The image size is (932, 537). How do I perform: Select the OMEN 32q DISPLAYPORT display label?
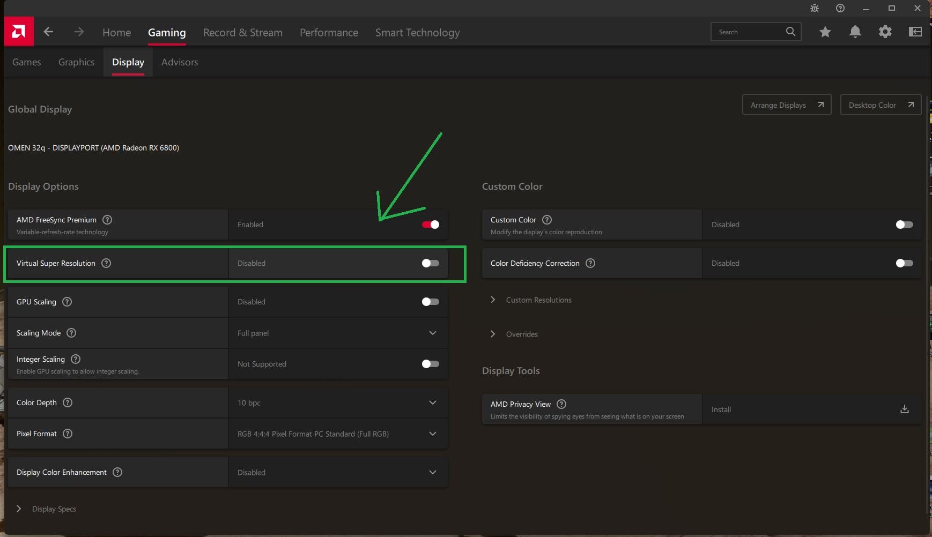tap(94, 147)
